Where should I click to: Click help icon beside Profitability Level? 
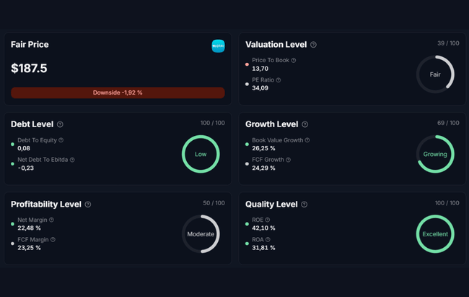point(88,205)
